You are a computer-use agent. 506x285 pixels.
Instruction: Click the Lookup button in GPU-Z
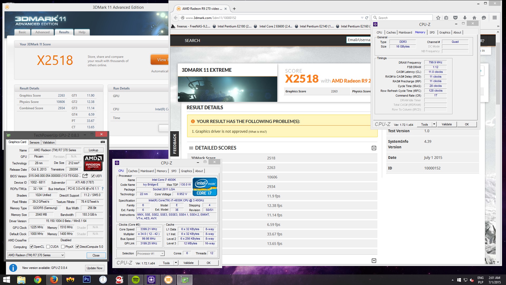click(x=93, y=150)
